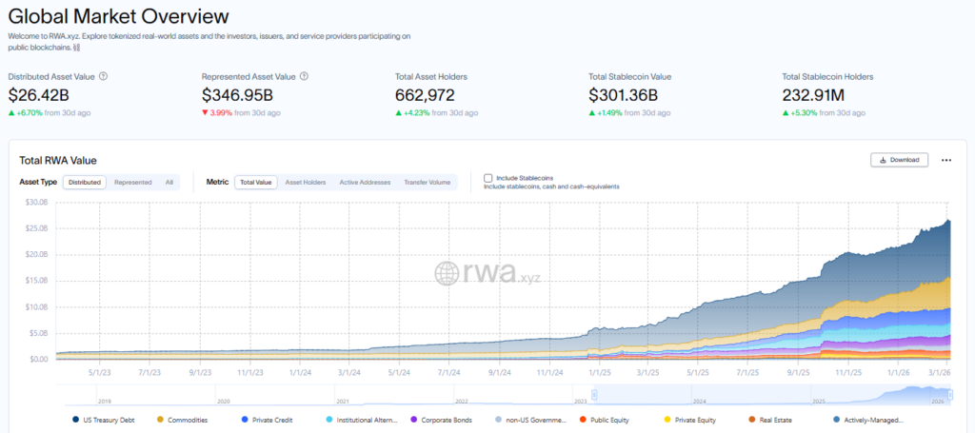Click the rwa.xyz globe watermark logo
The height and width of the screenshot is (433, 975).
(448, 274)
